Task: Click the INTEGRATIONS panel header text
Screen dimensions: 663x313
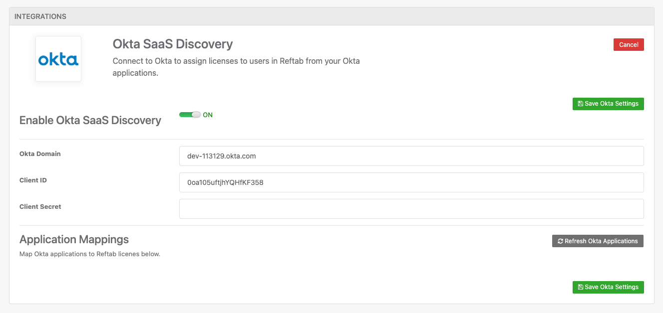Action: coord(40,16)
